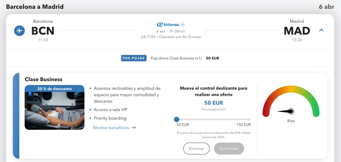Click the Clase Business heading
341x162 pixels.
[43, 79]
